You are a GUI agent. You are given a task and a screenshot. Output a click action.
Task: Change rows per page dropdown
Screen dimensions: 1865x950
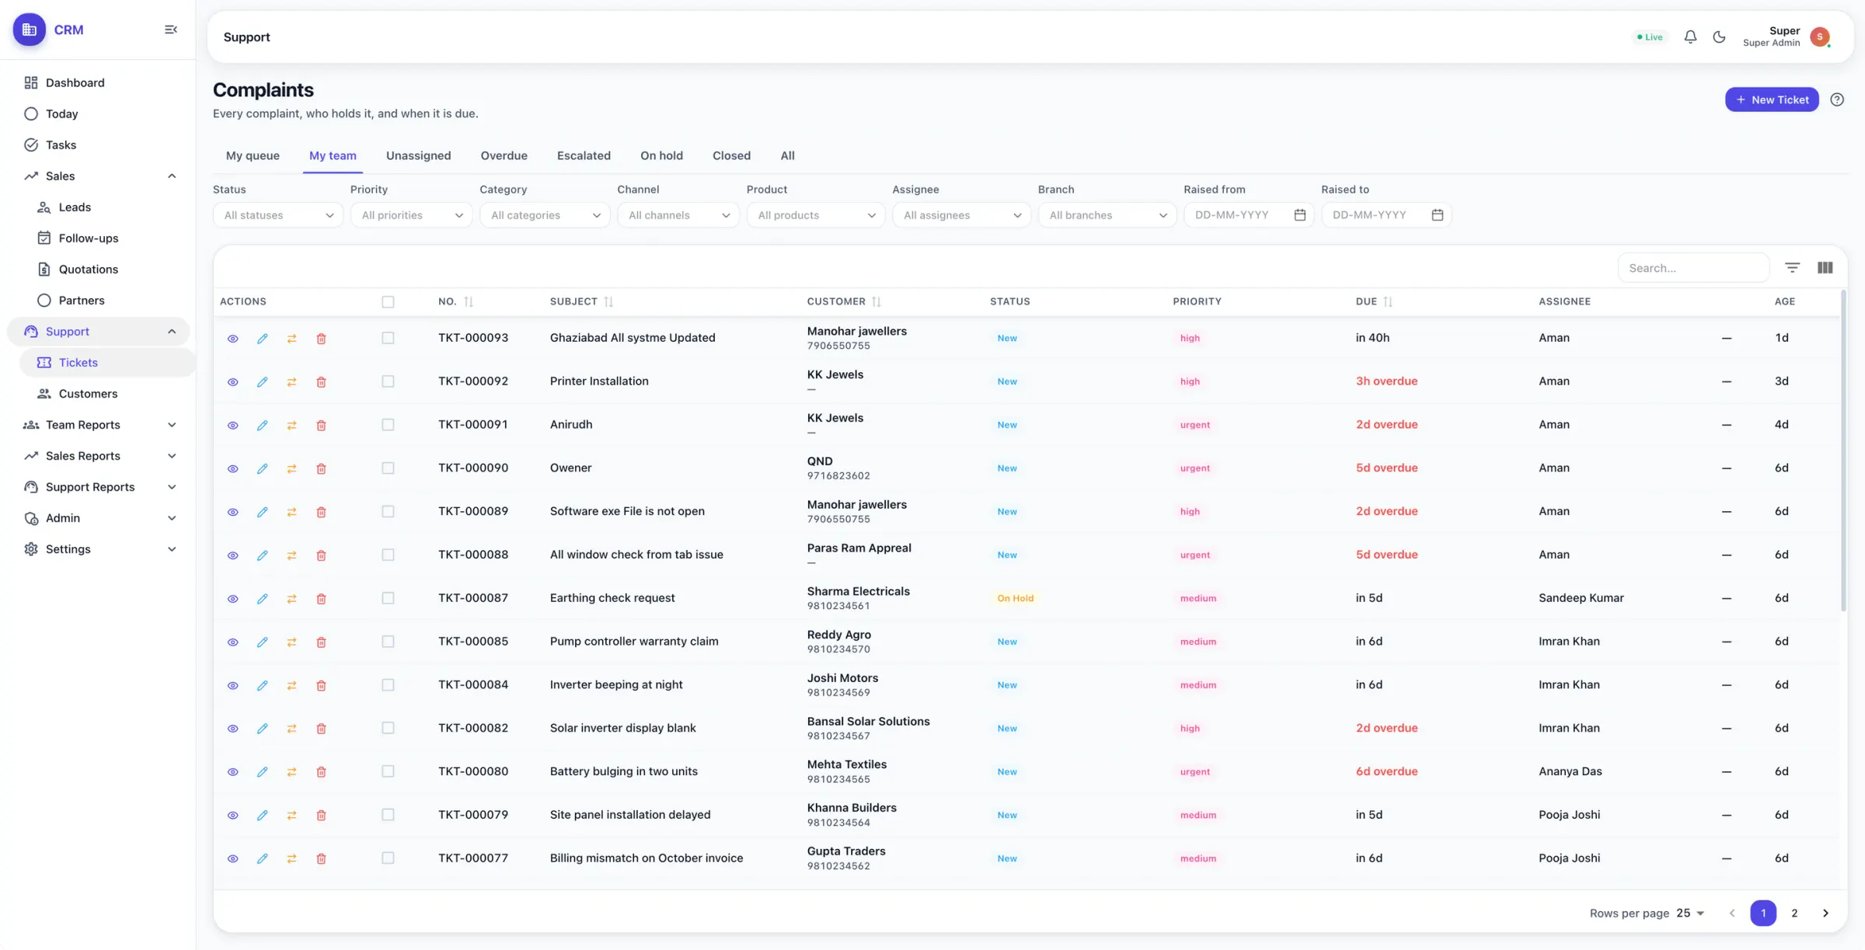(1690, 913)
